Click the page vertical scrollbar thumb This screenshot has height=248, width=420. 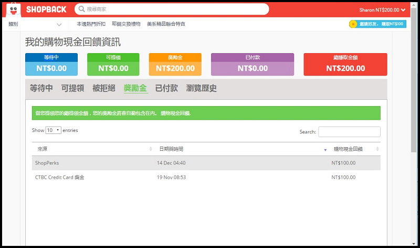point(414,80)
